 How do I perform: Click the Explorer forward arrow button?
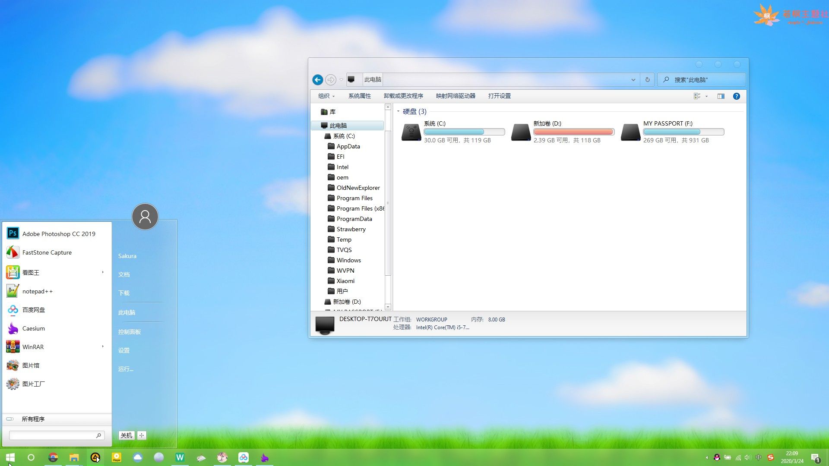click(x=331, y=80)
